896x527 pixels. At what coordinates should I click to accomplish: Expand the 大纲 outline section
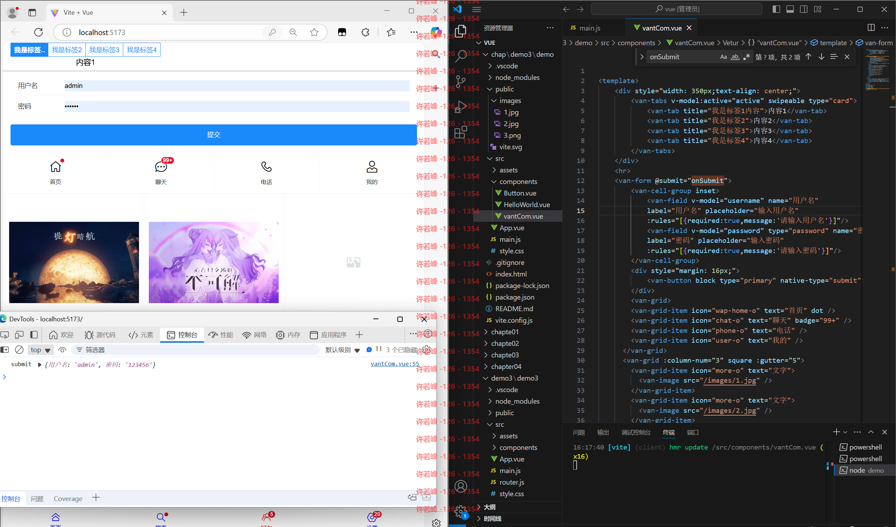click(489, 507)
